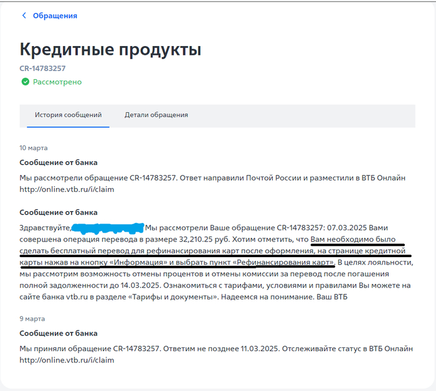Open the claim link in the 9 марта message
Image resolution: width=436 pixels, height=391 pixels.
[x=67, y=360]
